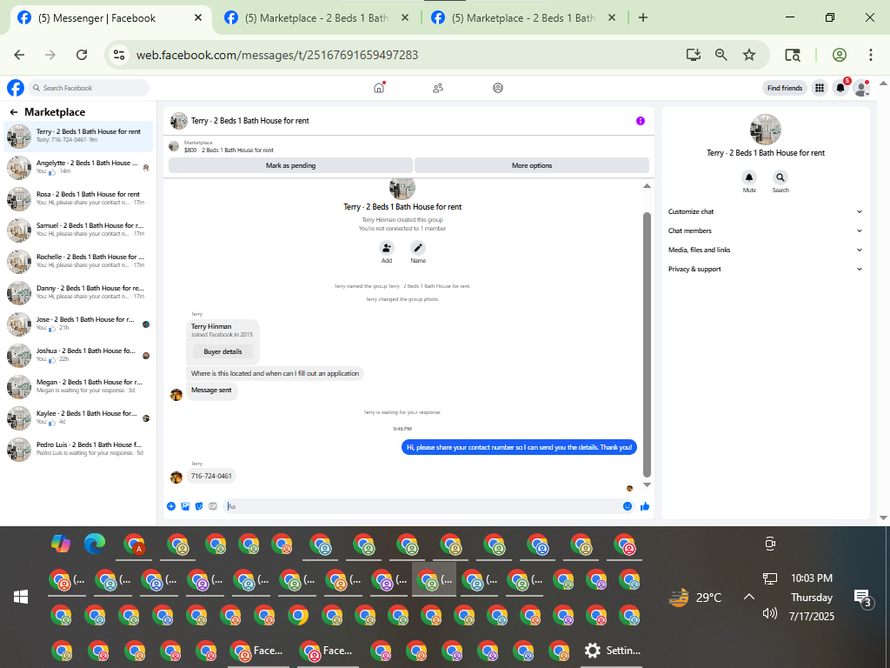
Task: Open Megan's house for rent conversation
Action: tap(78, 387)
